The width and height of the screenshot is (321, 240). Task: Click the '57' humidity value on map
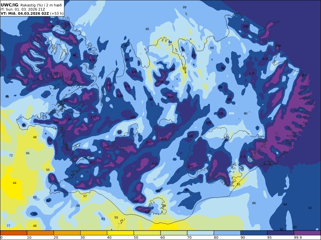pyautogui.click(x=85, y=196)
